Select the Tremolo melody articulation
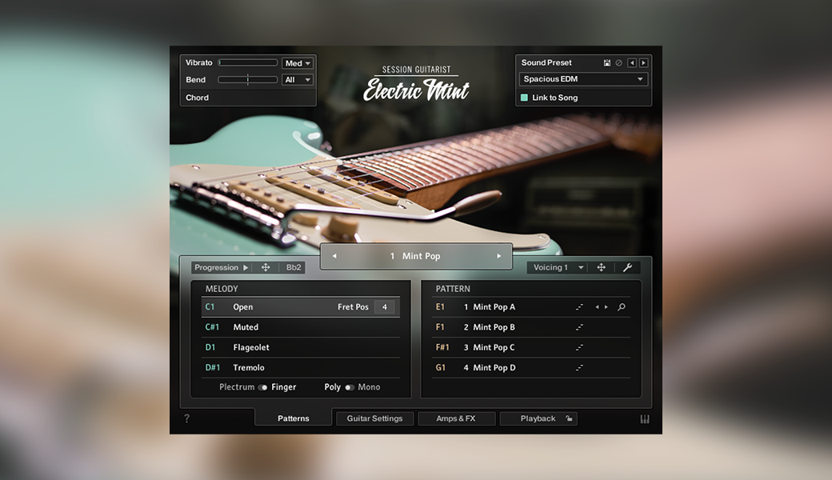This screenshot has width=832, height=480. click(300, 367)
